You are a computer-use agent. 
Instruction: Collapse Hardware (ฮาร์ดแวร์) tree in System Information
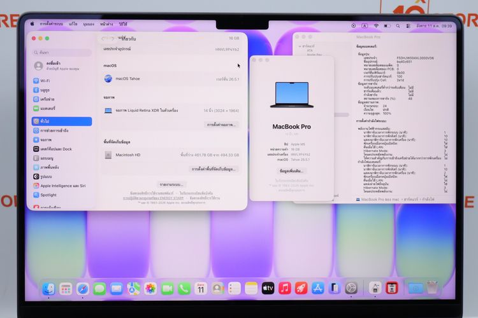pos(300,46)
